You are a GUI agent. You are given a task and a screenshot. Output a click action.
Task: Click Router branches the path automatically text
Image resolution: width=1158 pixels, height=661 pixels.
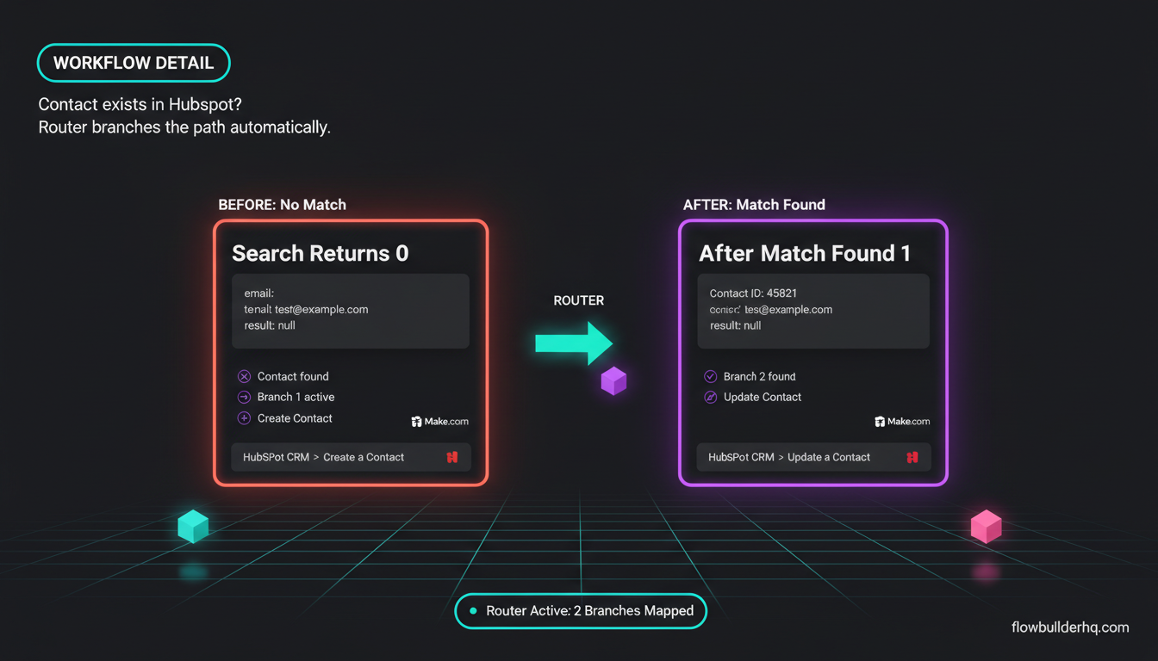click(184, 127)
